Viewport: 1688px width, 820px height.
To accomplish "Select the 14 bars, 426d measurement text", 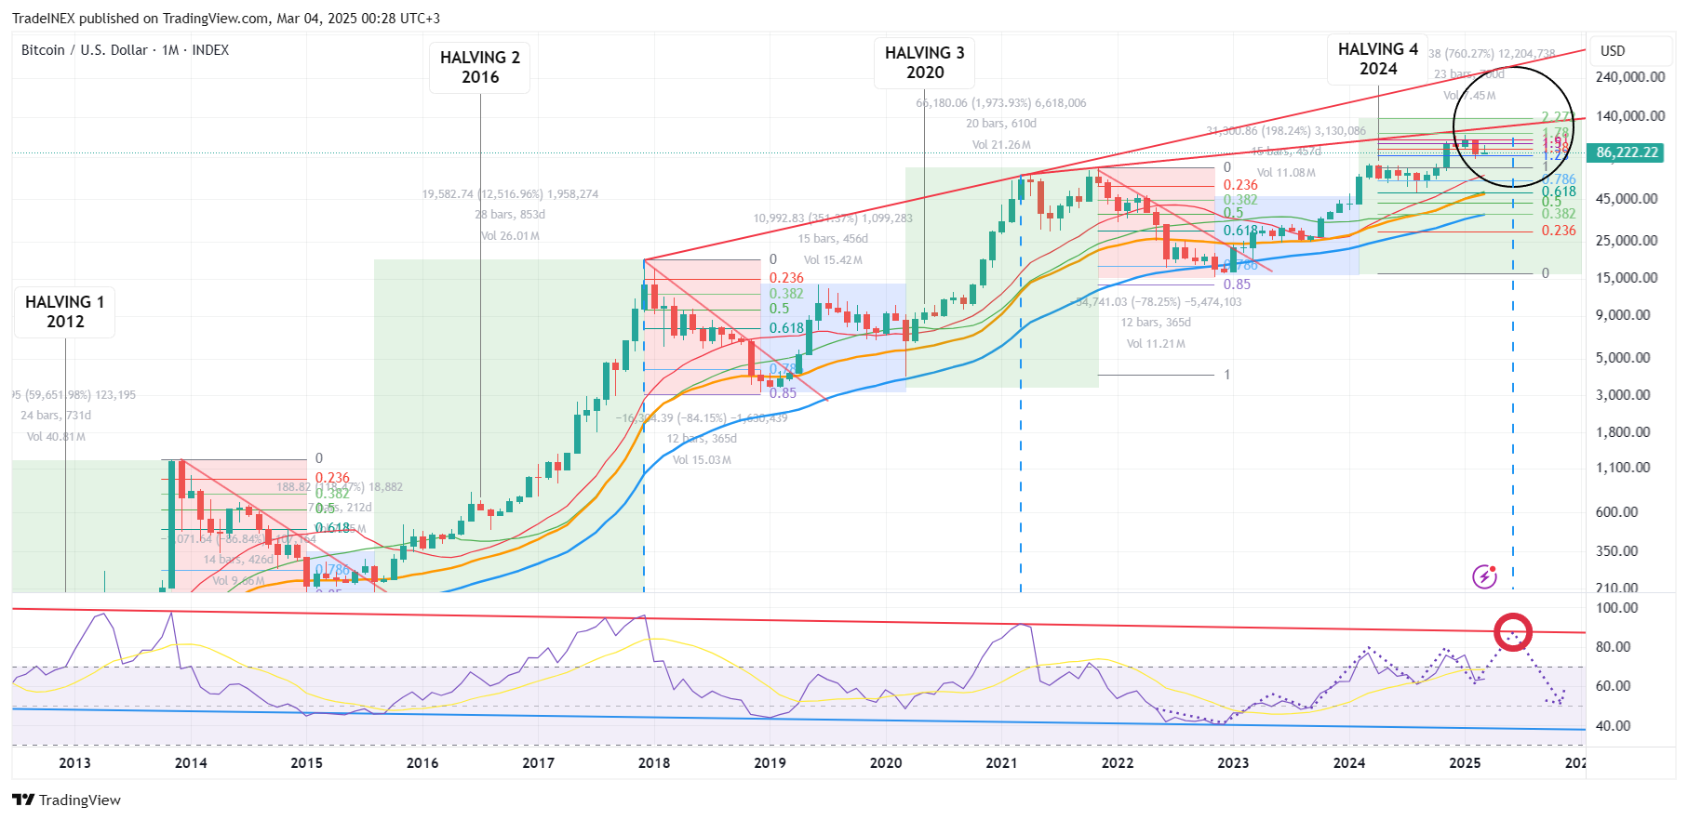I will click(x=239, y=560).
